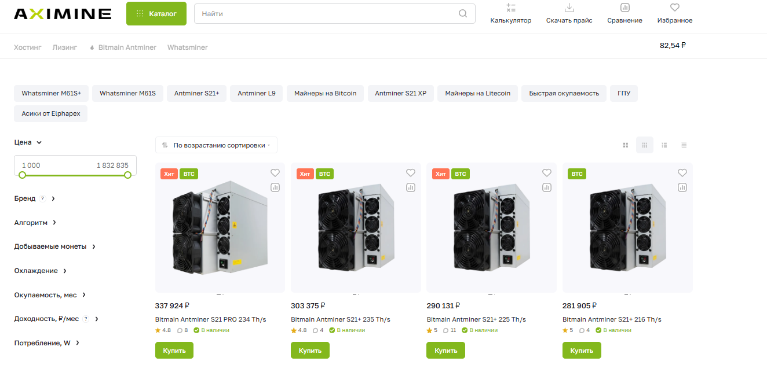Viewport: 767px width, 376px height.
Task: Switch to large grid view
Action: (625, 145)
